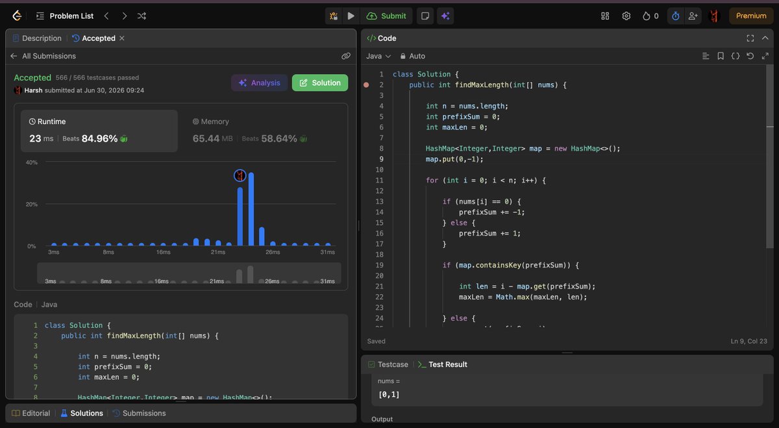The height and width of the screenshot is (428, 779).
Task: Go back to All Submissions
Action: [43, 56]
